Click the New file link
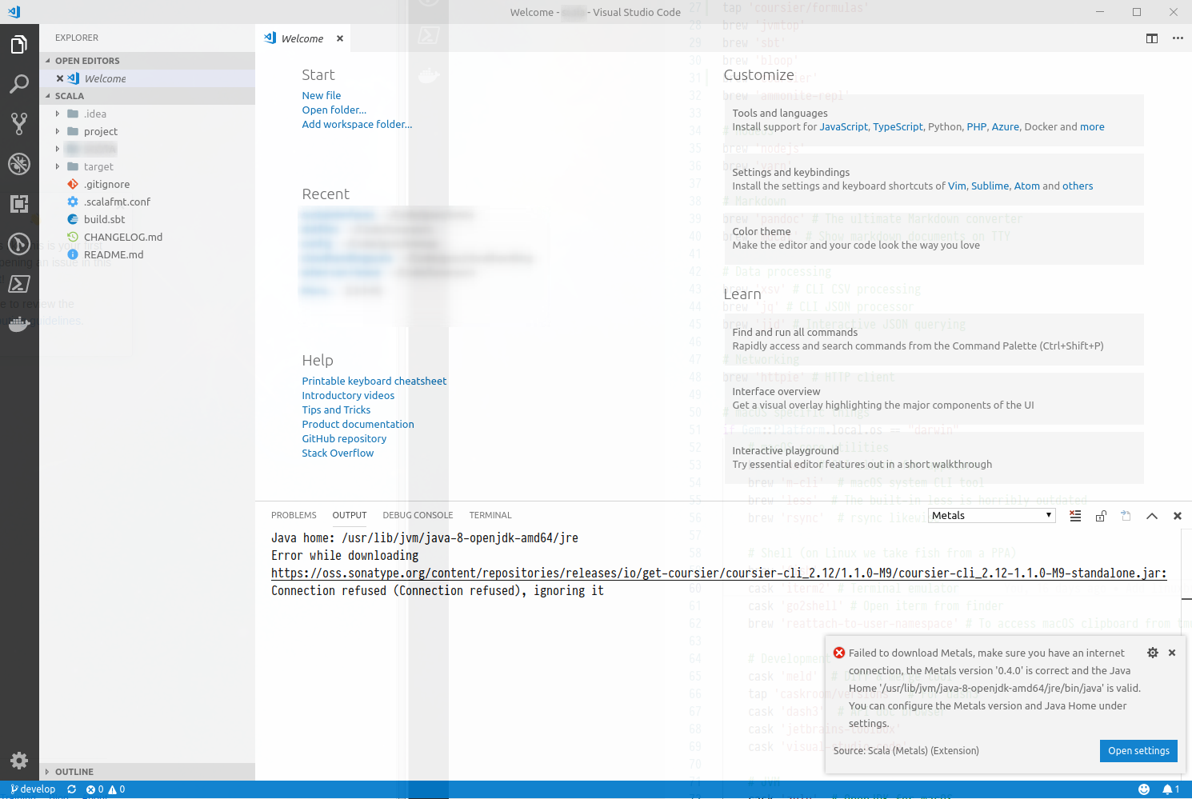This screenshot has width=1192, height=799. point(322,95)
